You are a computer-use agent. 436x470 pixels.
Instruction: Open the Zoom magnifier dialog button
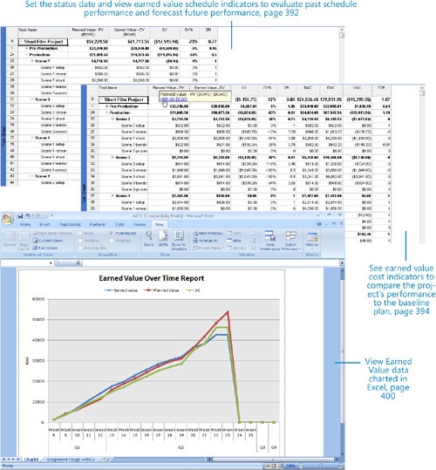[x=148, y=239]
